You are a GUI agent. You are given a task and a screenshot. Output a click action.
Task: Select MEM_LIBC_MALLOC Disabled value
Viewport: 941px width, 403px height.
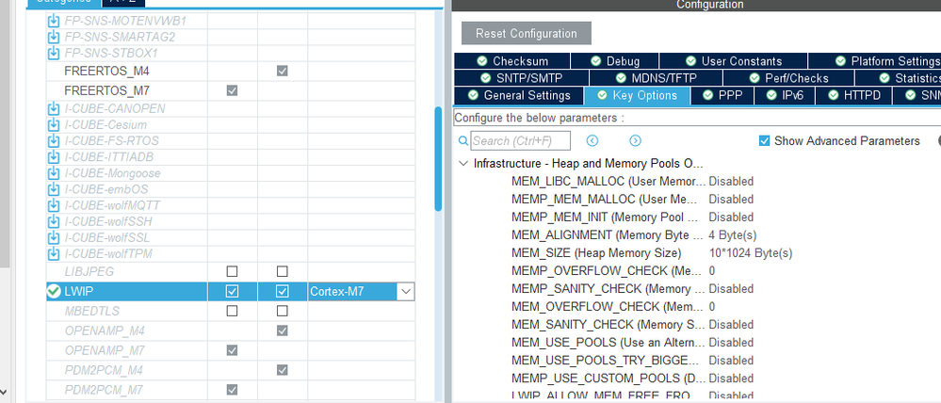point(731,181)
